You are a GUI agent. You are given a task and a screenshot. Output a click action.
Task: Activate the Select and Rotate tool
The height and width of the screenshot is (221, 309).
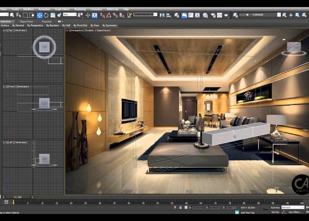[46, 15]
